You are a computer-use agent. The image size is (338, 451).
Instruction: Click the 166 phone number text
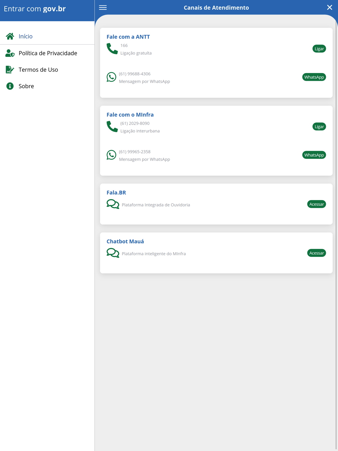(124, 45)
